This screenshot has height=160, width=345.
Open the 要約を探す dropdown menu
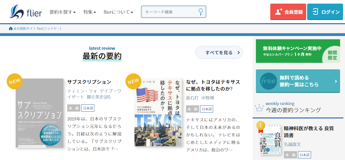62,12
